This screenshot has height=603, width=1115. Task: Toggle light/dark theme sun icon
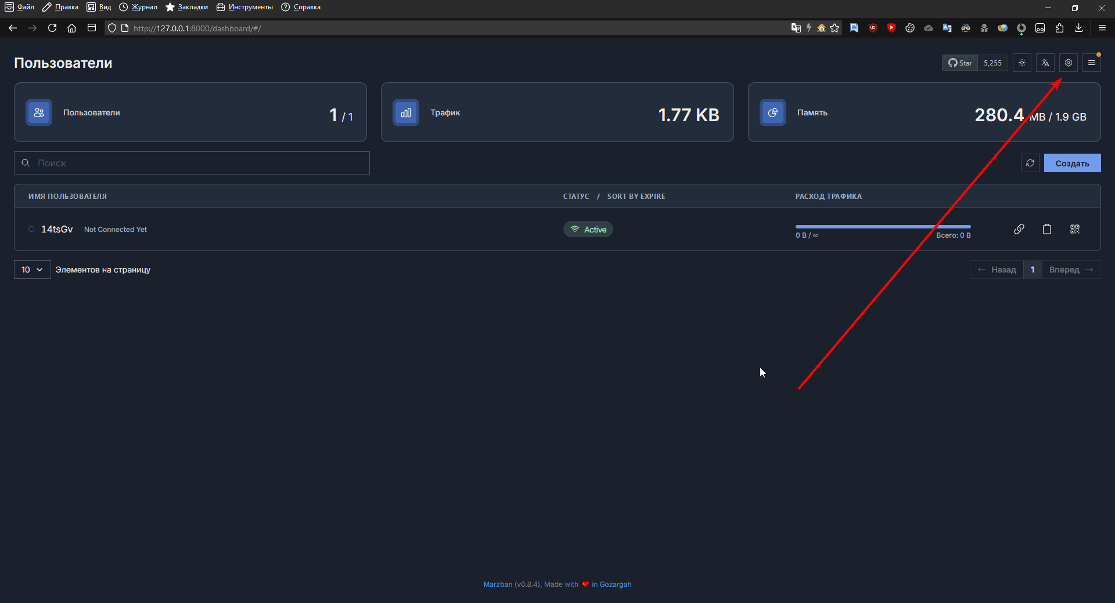pyautogui.click(x=1022, y=63)
